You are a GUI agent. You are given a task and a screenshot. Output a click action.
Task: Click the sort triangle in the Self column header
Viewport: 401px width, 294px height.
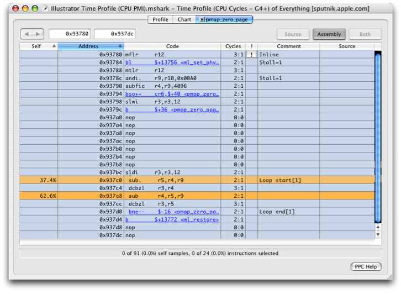pyautogui.click(x=54, y=46)
